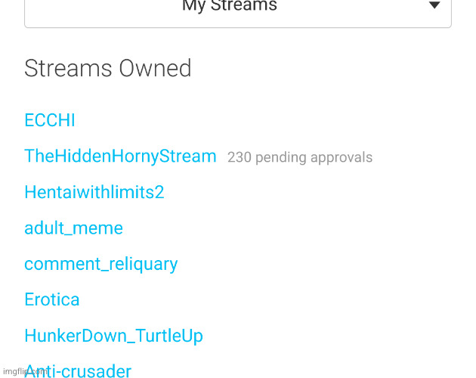476x378 pixels.
Task: Visit the comment_reliquary stream
Action: tap(101, 264)
